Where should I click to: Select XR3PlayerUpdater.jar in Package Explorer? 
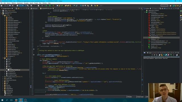(15, 70)
